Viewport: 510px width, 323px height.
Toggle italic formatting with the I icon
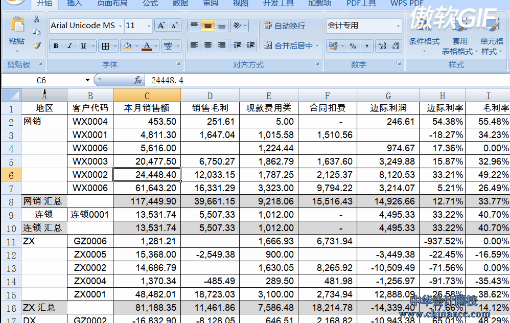(x=69, y=46)
